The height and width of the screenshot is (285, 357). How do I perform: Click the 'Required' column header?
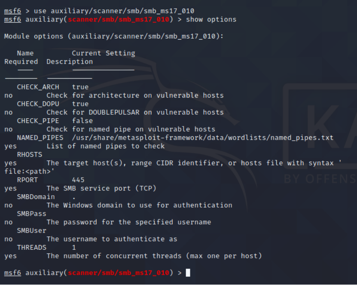click(x=21, y=62)
